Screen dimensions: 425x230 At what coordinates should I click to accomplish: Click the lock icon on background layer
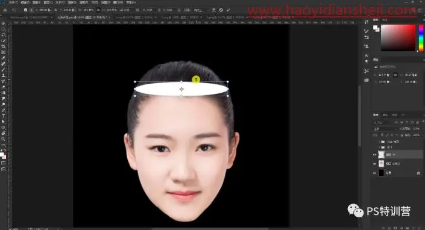(418, 173)
